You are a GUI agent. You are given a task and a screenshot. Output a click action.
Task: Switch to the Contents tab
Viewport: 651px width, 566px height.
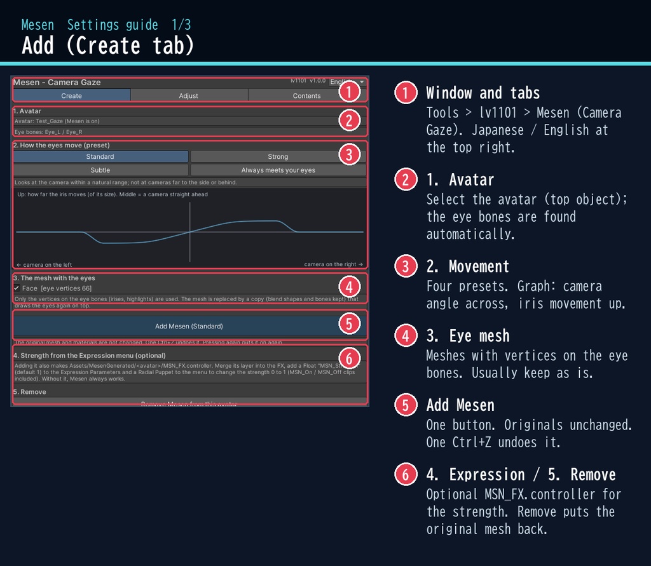click(307, 95)
